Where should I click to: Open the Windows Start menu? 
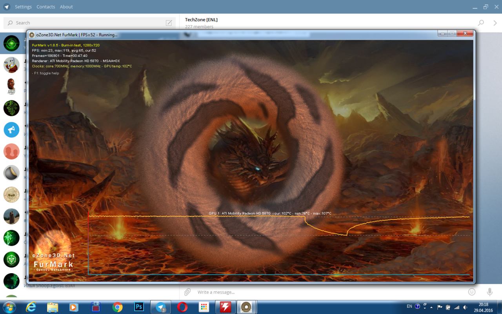coord(9,307)
